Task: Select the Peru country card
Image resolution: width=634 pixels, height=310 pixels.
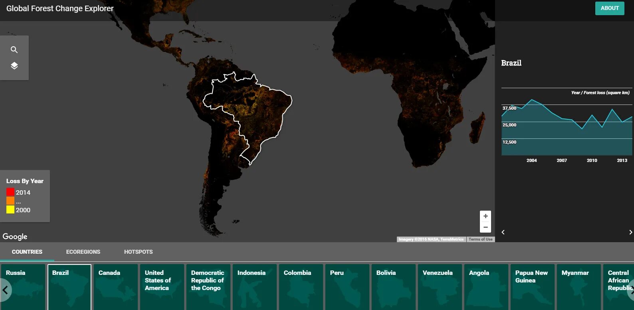Action: [x=347, y=287]
